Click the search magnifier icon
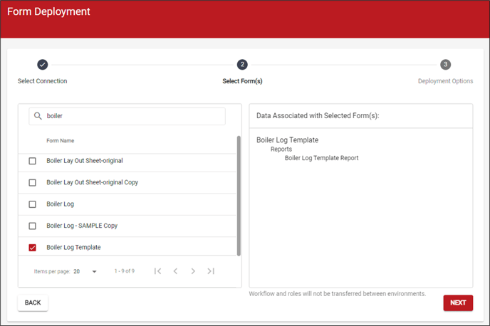The width and height of the screenshot is (490, 326). pyautogui.click(x=38, y=116)
